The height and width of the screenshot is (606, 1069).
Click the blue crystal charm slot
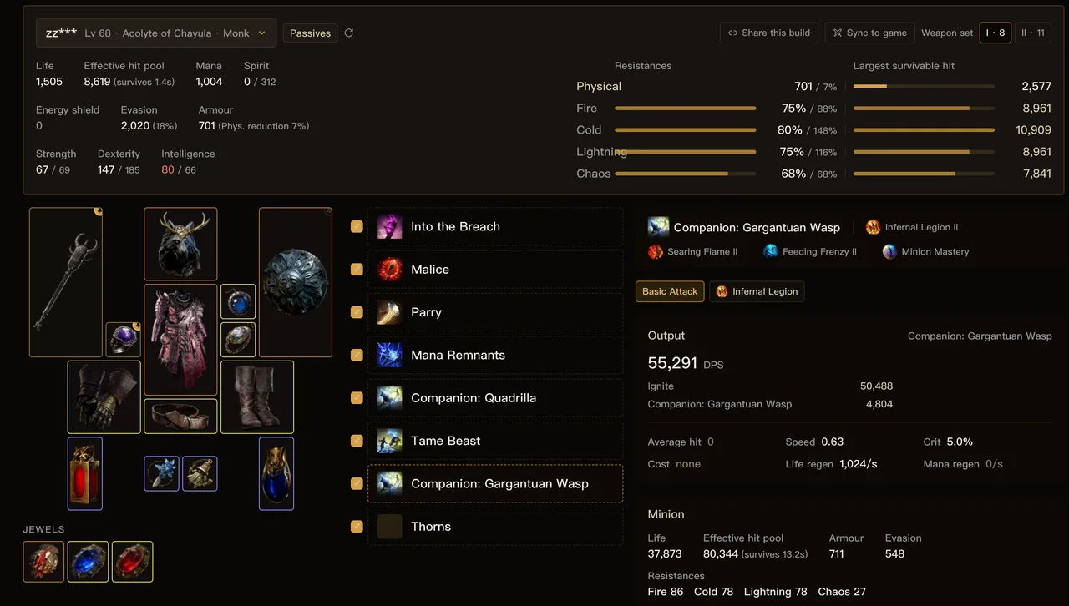click(x=161, y=473)
